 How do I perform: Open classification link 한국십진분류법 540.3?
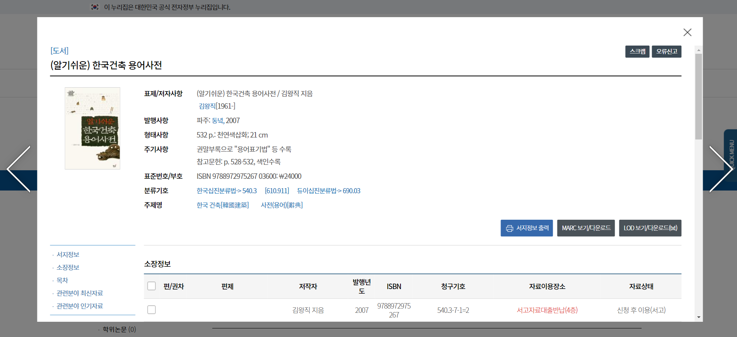click(x=226, y=191)
